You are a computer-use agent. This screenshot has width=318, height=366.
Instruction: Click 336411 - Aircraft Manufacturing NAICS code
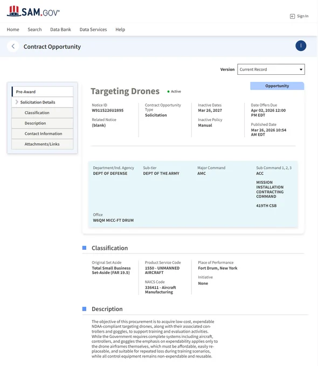click(x=161, y=290)
